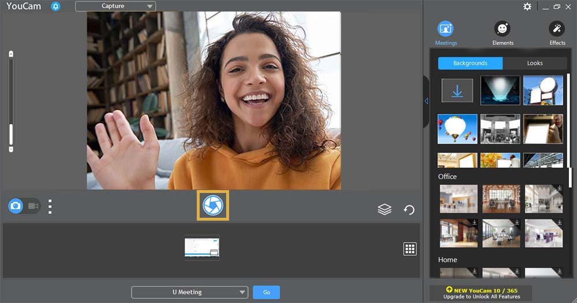Open the Capture mode dropdown
Screen dimensions: 577x303
115,6
